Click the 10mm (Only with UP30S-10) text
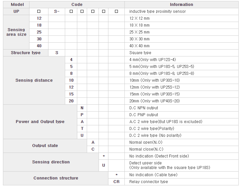Image resolution: width=242 pixels, height=188 pixels. (x=155, y=80)
